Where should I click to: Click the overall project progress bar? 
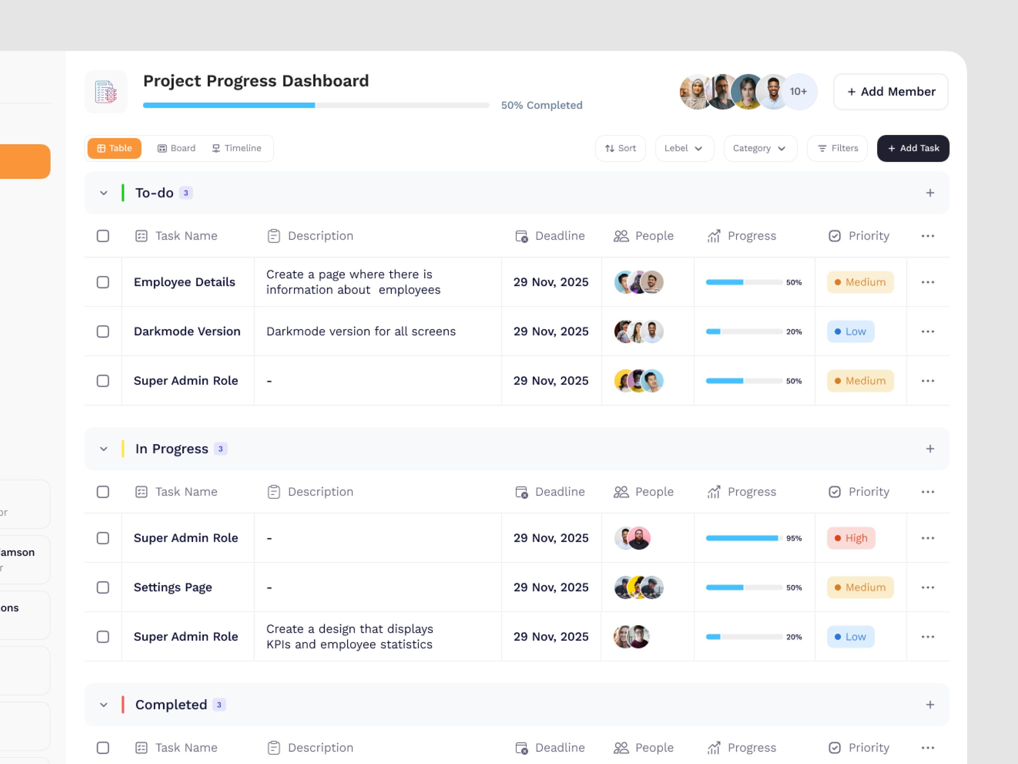(316, 105)
